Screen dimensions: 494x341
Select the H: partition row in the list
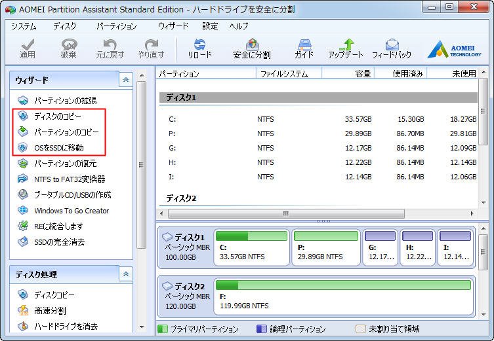(318, 162)
